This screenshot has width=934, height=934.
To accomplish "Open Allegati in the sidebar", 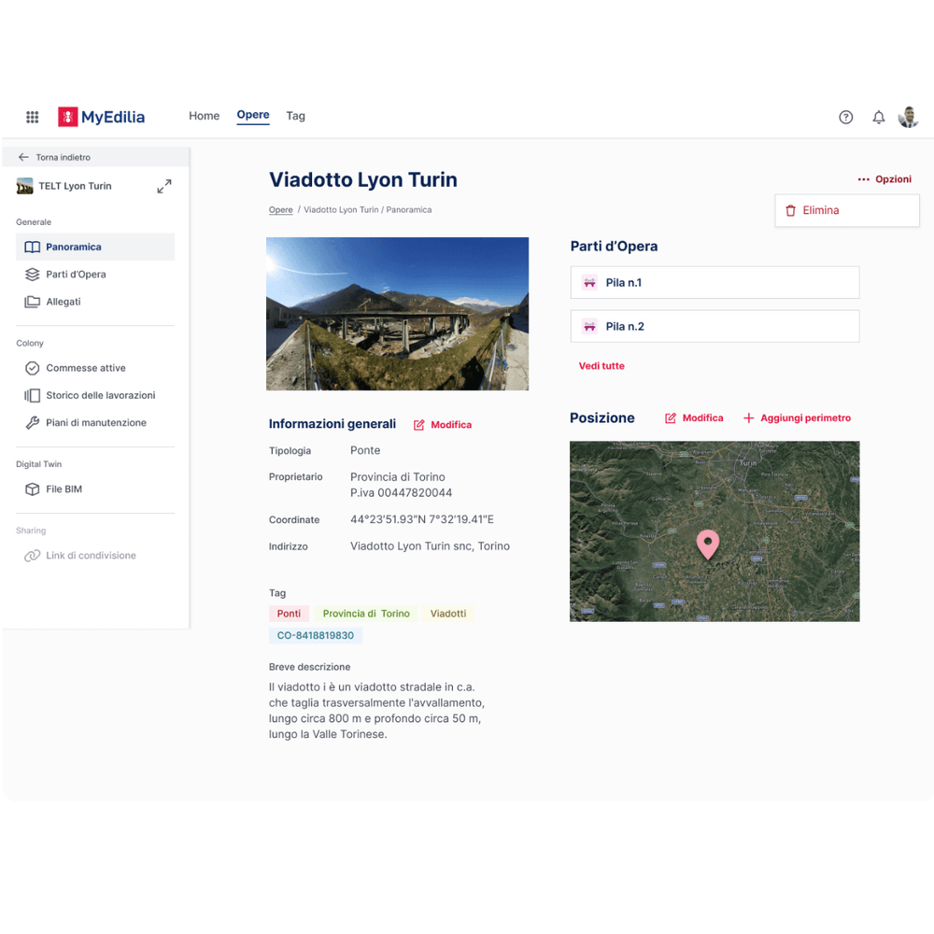I will tap(63, 302).
